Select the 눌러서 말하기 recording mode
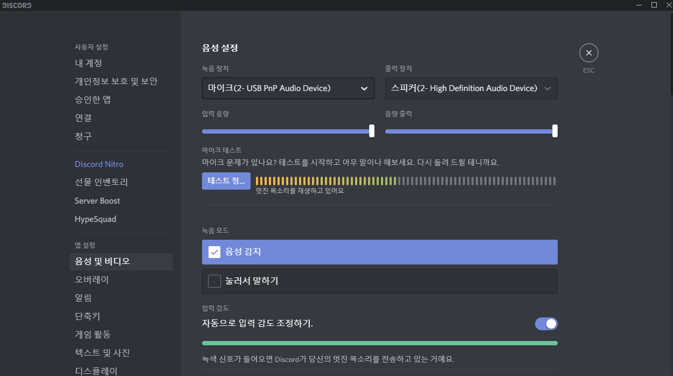 click(x=379, y=281)
